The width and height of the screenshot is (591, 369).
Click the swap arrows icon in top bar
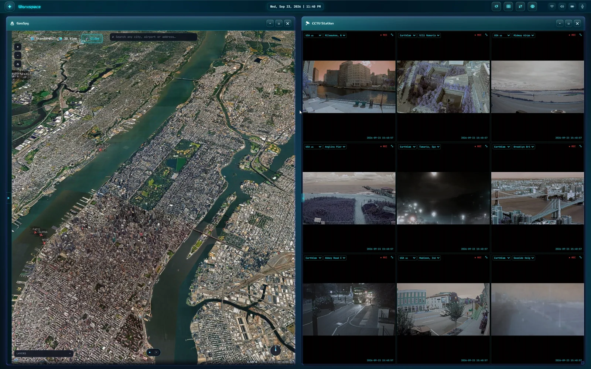[x=520, y=6]
